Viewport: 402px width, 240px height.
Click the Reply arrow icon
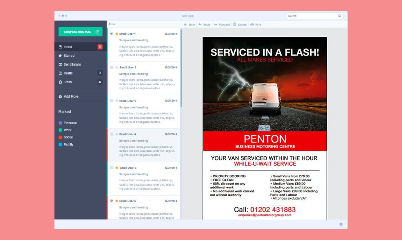click(200, 24)
